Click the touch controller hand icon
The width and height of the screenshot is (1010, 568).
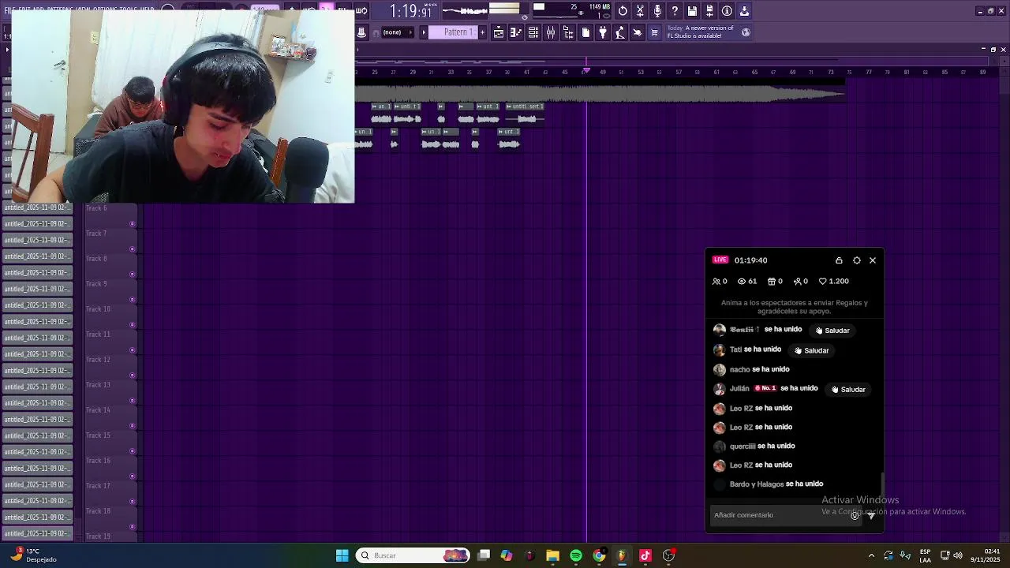[x=638, y=32]
